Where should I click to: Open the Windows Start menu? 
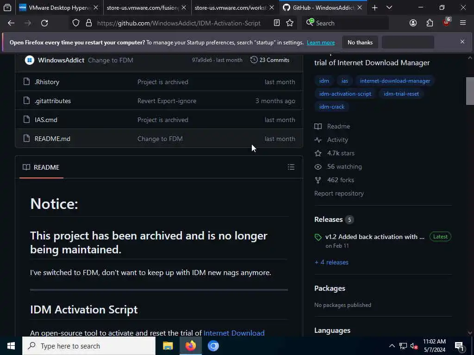click(11, 346)
